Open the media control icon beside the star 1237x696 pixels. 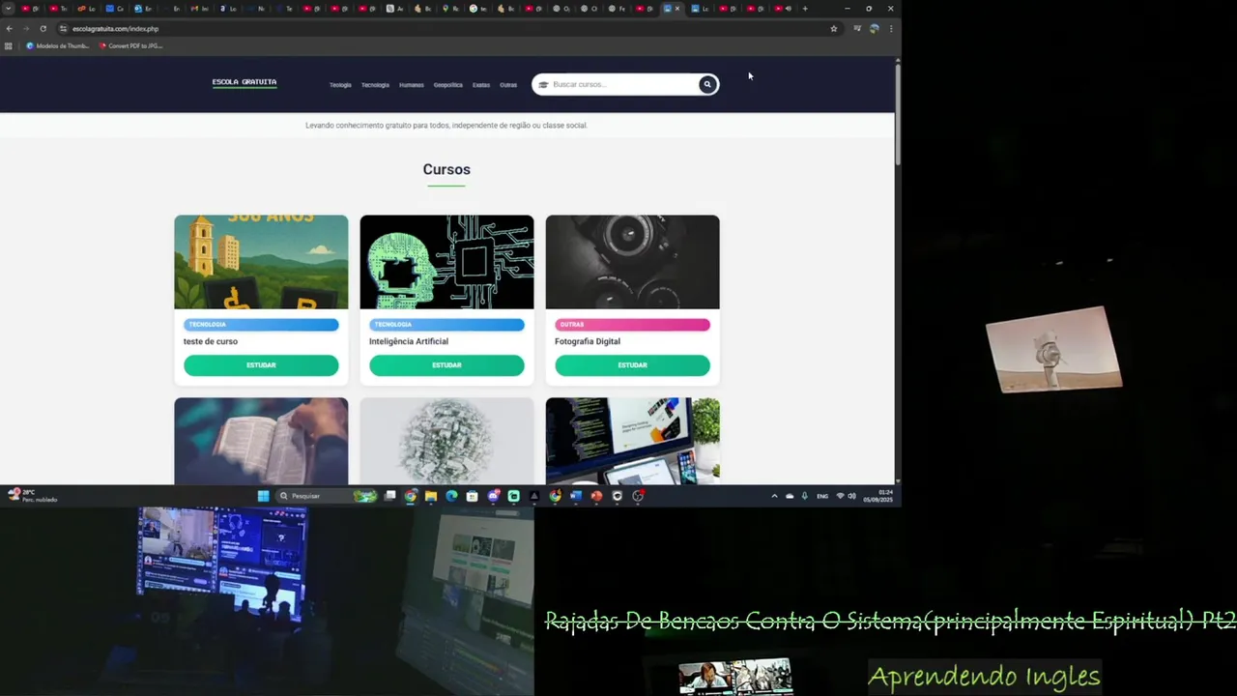tap(856, 29)
